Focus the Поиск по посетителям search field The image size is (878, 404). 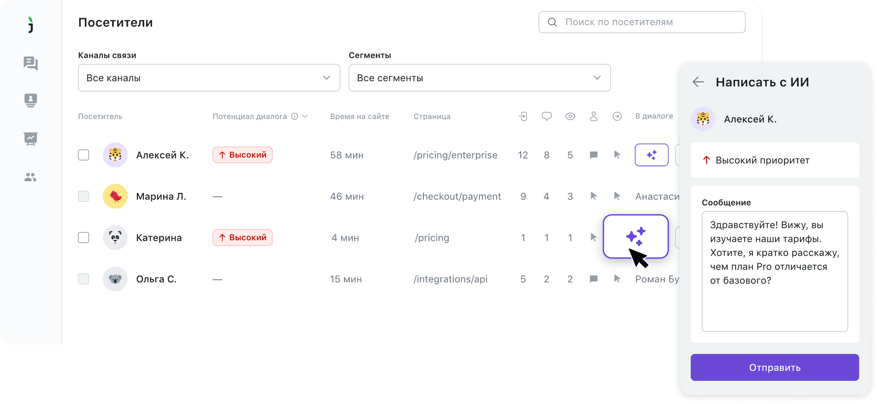(x=642, y=22)
